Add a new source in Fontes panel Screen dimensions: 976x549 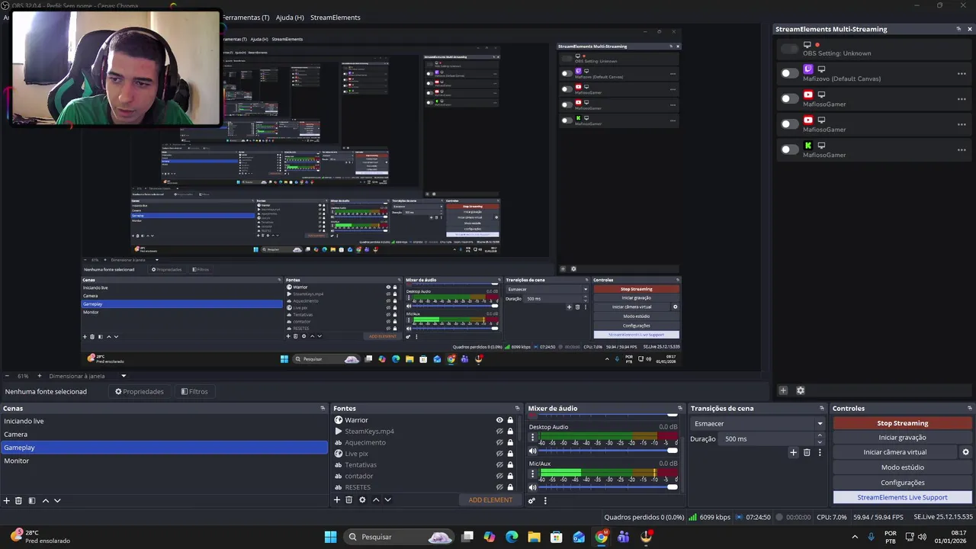coord(336,499)
